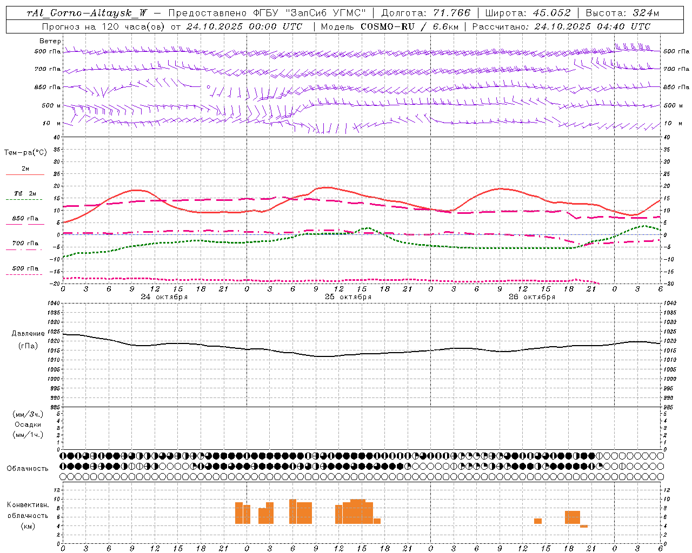Click the (мм/1ч.) precipitation unit label
Viewport: 692px width, 553px height.
pos(28,435)
